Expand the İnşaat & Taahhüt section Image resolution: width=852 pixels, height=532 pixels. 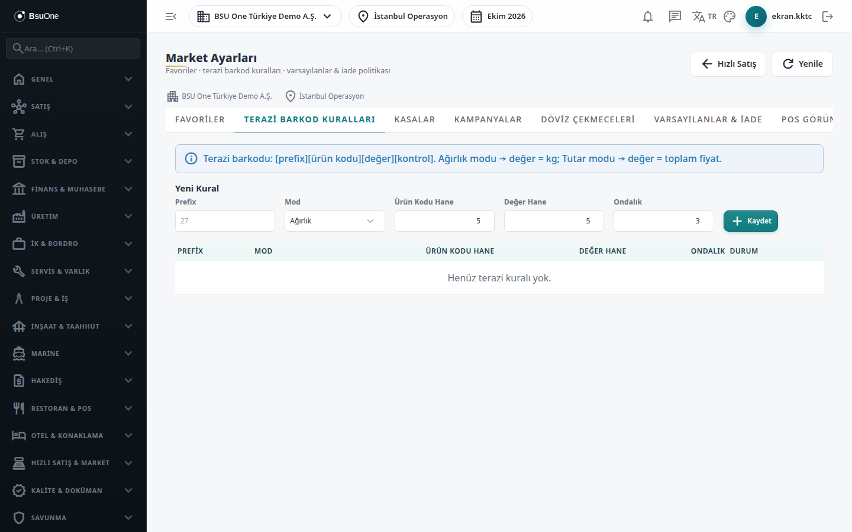tap(73, 326)
